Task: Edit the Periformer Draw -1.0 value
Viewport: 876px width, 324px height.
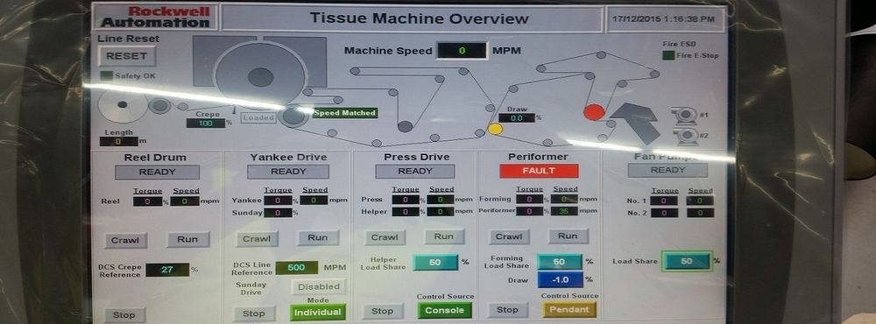Action: (x=561, y=279)
